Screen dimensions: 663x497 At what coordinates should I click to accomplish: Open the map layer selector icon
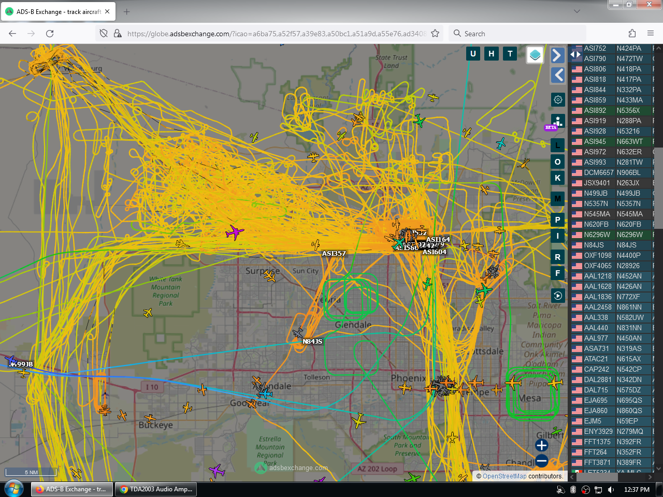click(535, 54)
